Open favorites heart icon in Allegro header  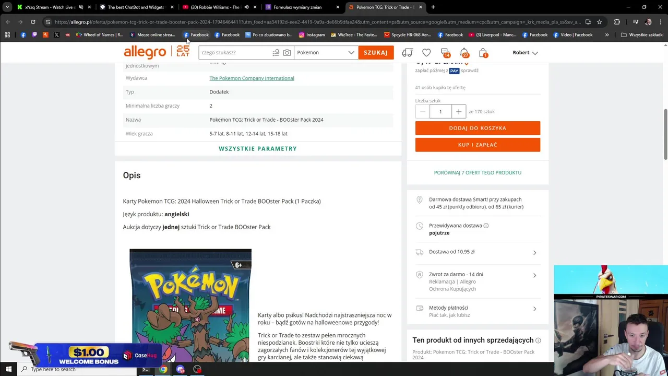pos(426,53)
